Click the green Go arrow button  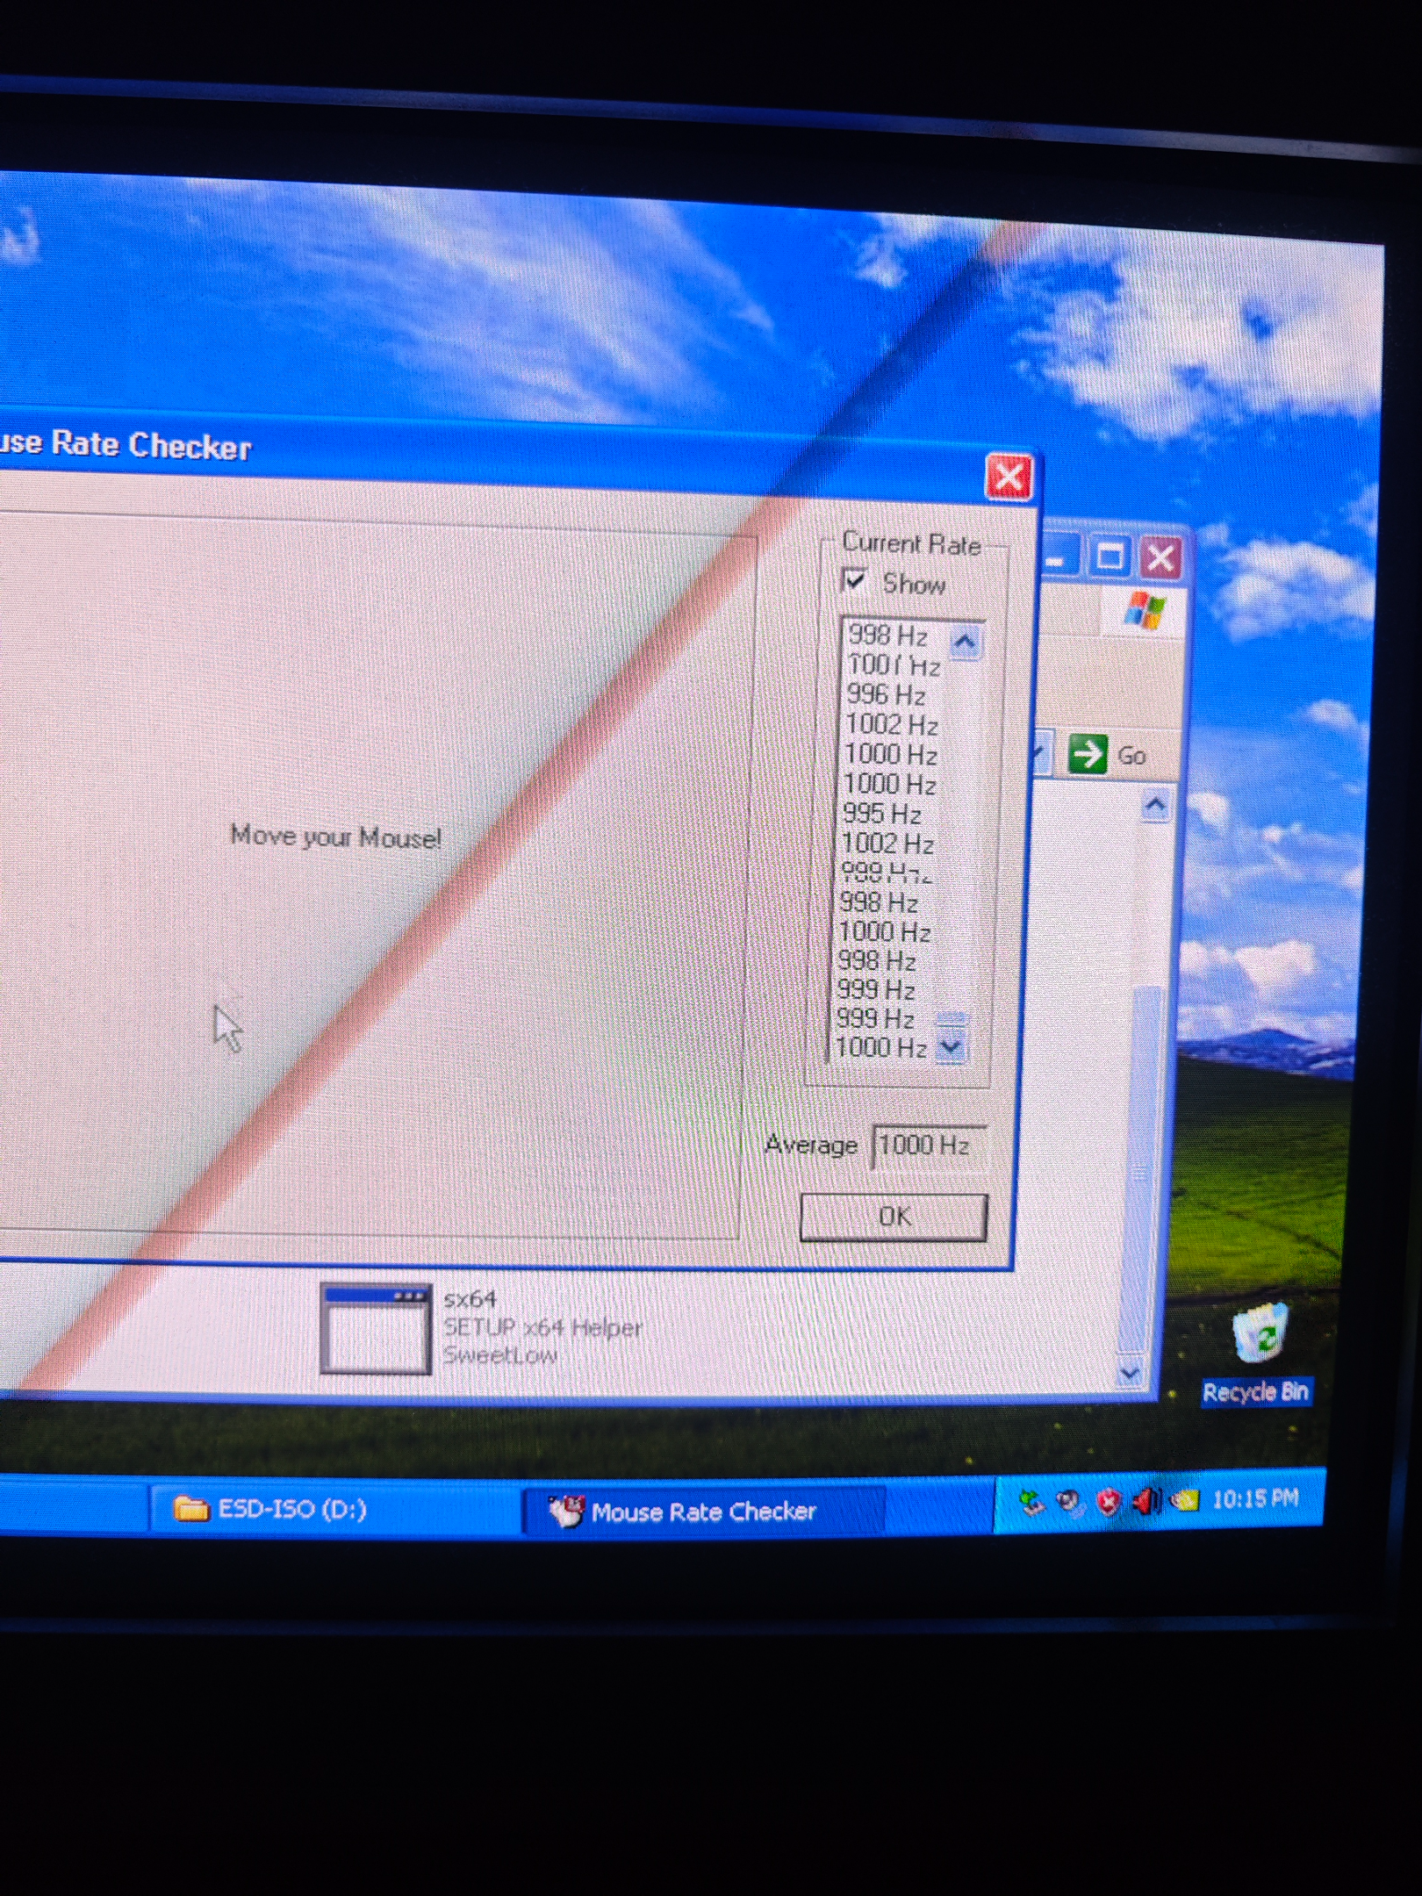coord(1088,755)
